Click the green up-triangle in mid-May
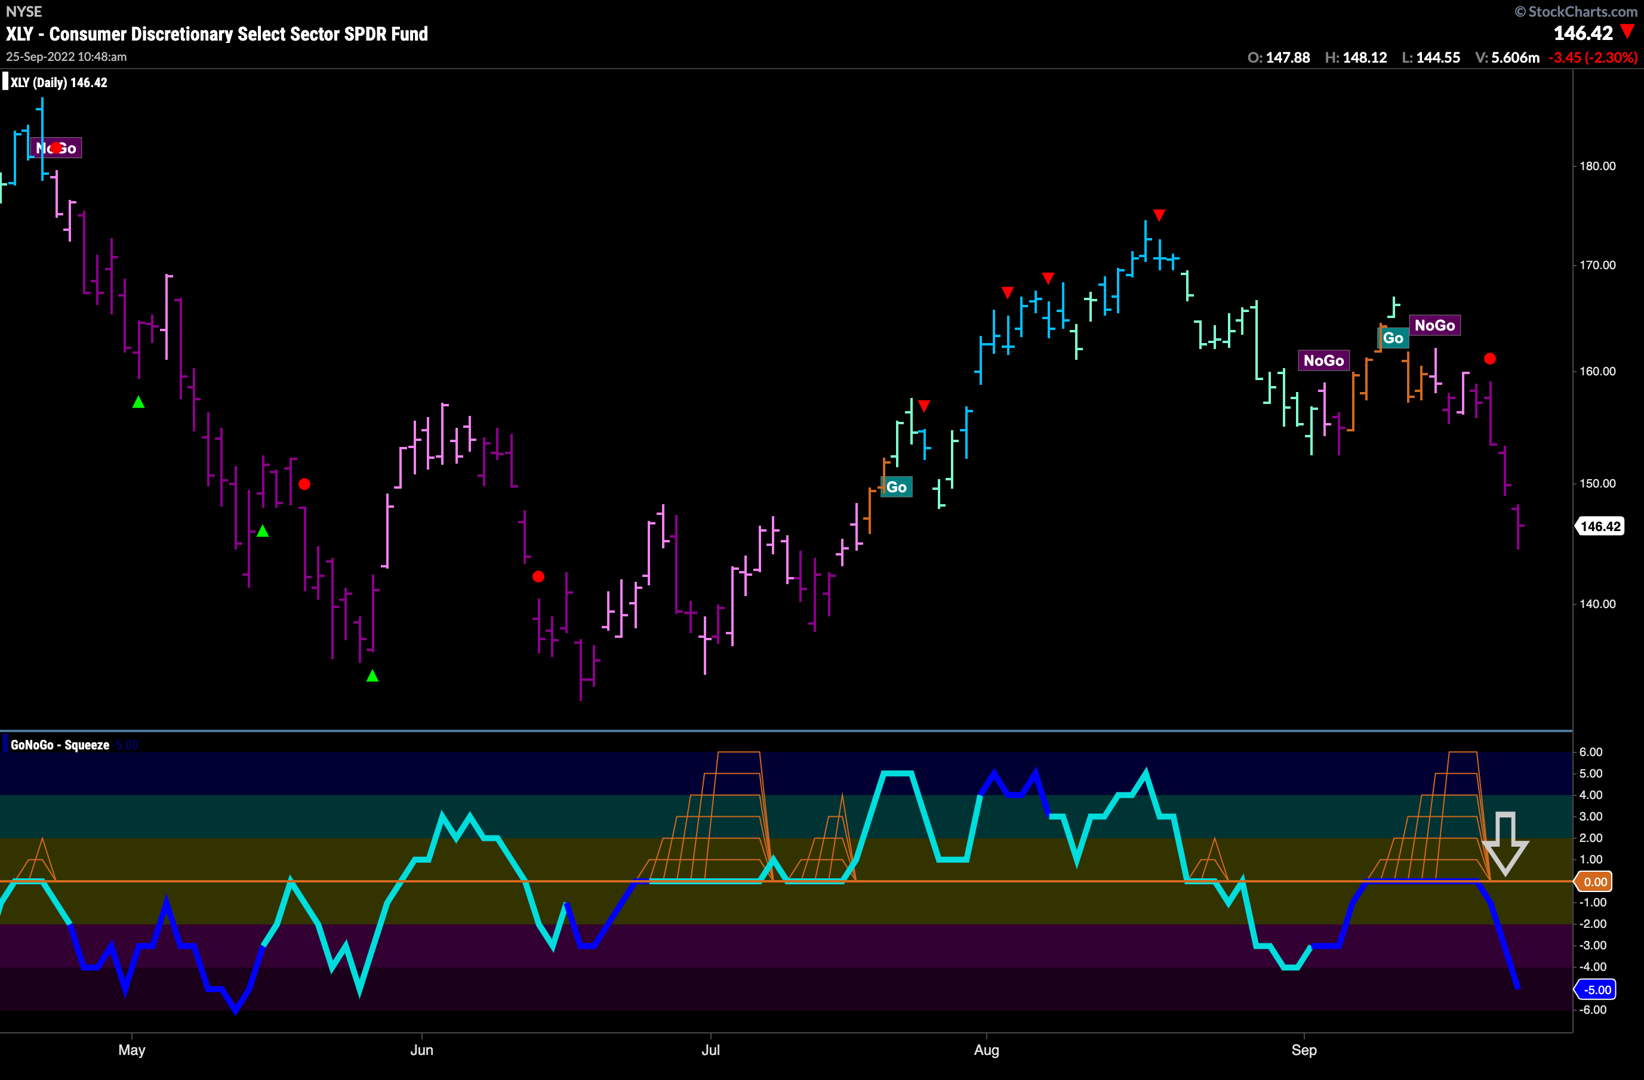The height and width of the screenshot is (1080, 1644). pyautogui.click(x=263, y=531)
